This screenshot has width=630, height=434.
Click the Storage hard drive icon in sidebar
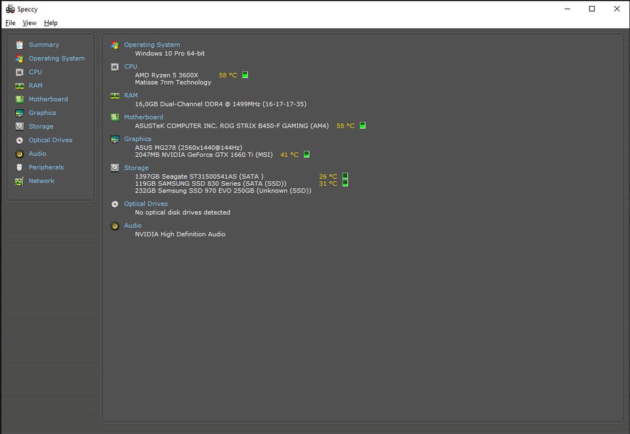click(19, 127)
